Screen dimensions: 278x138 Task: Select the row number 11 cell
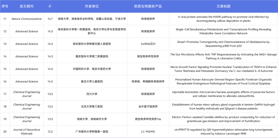coord(5,19)
